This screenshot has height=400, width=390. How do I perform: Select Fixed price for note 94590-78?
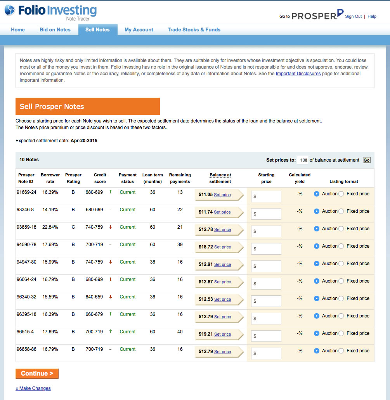pyautogui.click(x=341, y=246)
